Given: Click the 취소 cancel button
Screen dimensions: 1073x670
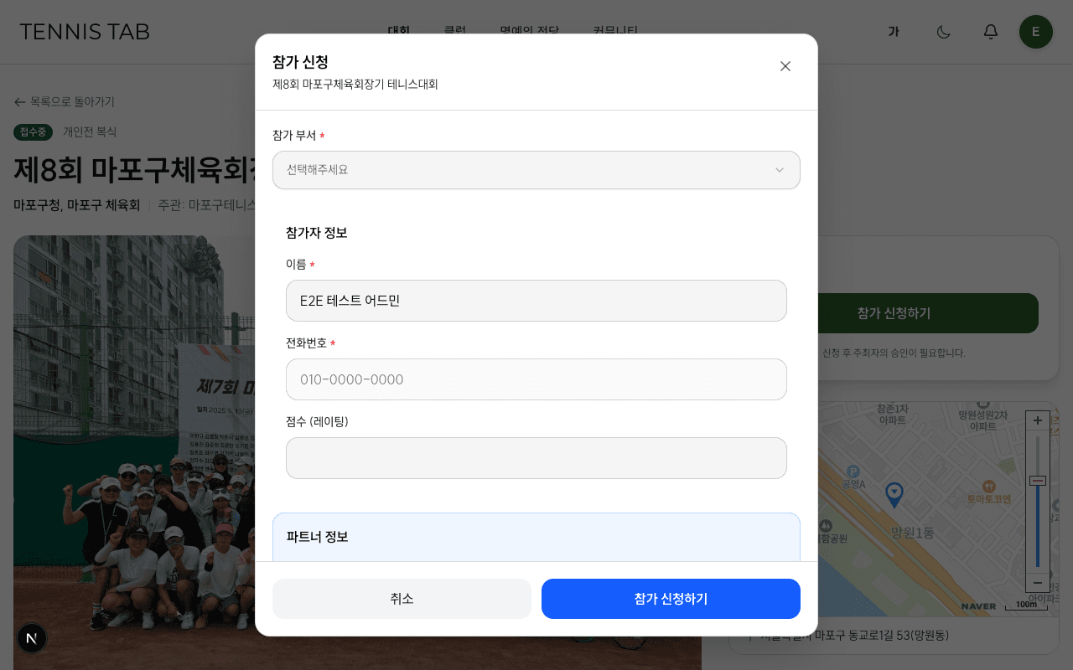Looking at the screenshot, I should 402,599.
